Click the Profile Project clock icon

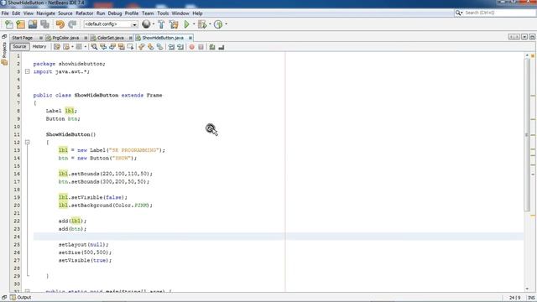coord(218,24)
